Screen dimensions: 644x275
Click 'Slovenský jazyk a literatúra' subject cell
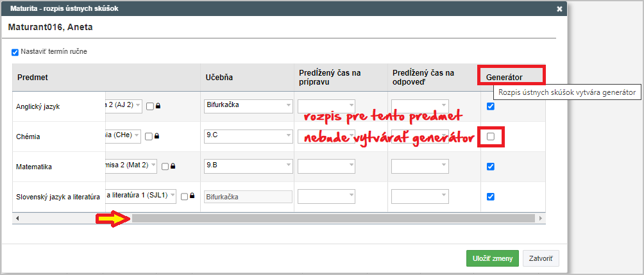[x=58, y=197]
